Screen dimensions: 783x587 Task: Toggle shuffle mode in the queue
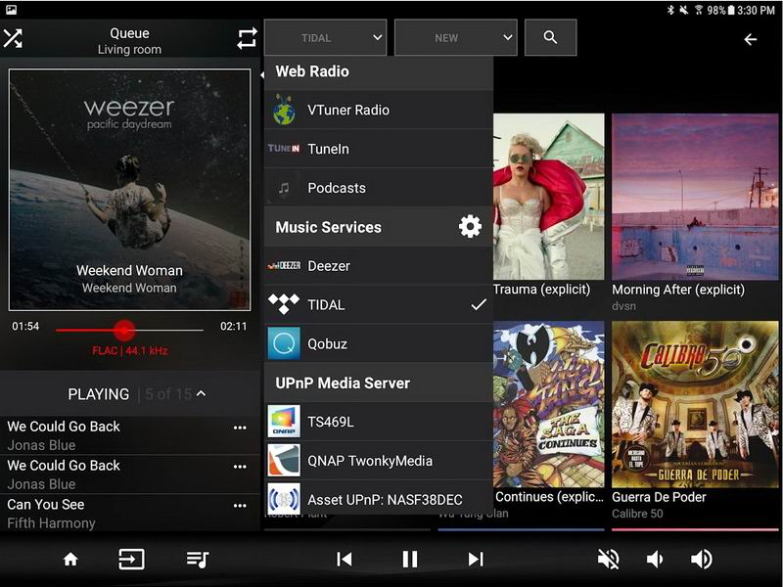click(13, 38)
